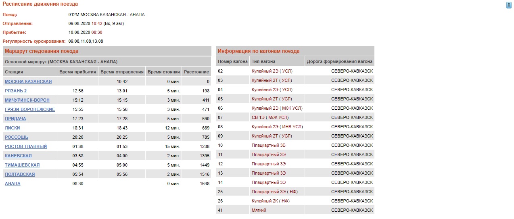Select the КАНЕВСКАЯ station link
Image resolution: width=514 pixels, height=219 pixels.
pos(18,156)
